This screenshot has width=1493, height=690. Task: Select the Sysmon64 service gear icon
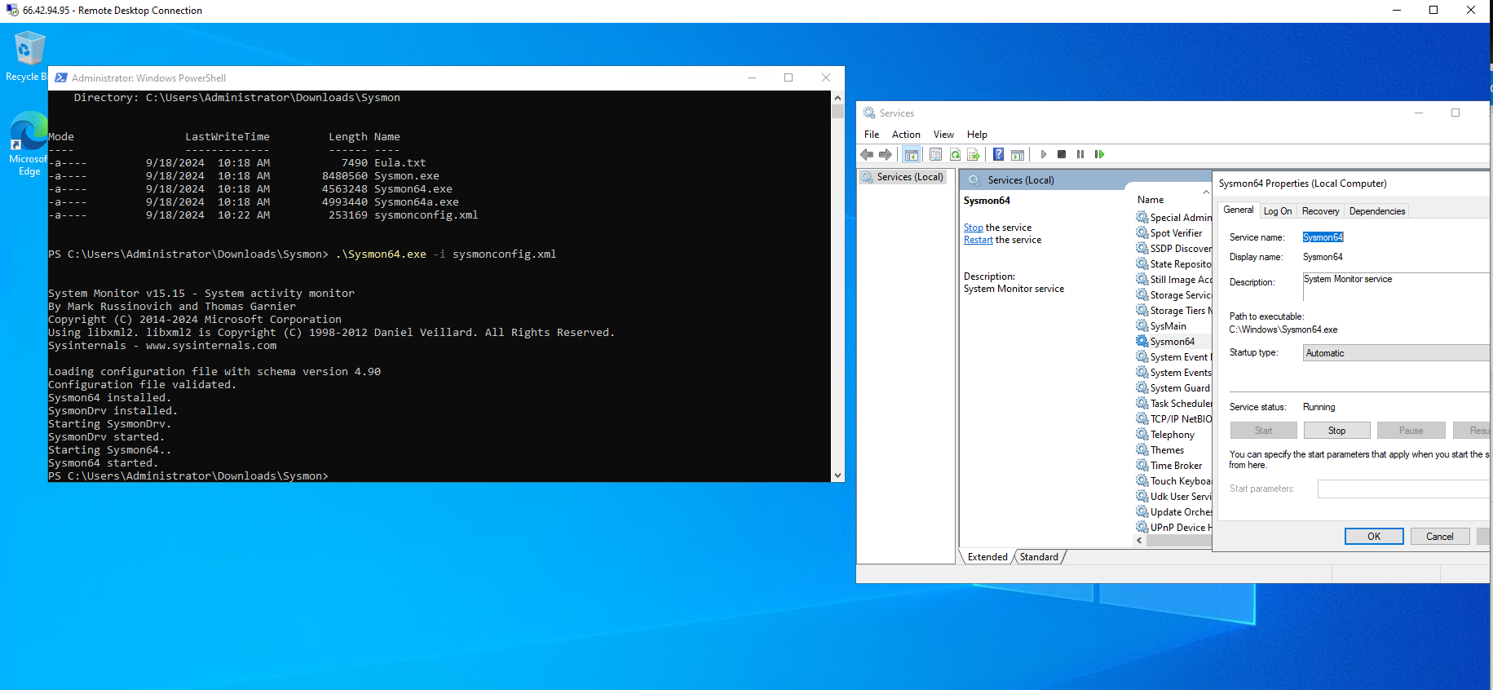(x=1142, y=341)
